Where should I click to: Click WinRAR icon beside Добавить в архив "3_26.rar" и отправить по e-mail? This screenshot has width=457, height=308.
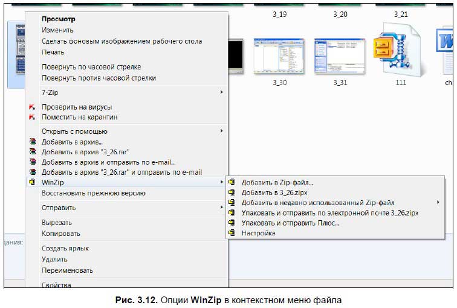tap(33, 172)
